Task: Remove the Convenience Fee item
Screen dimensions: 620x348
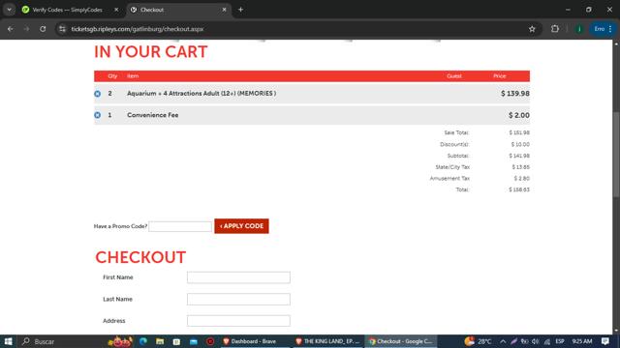Action: (97, 115)
